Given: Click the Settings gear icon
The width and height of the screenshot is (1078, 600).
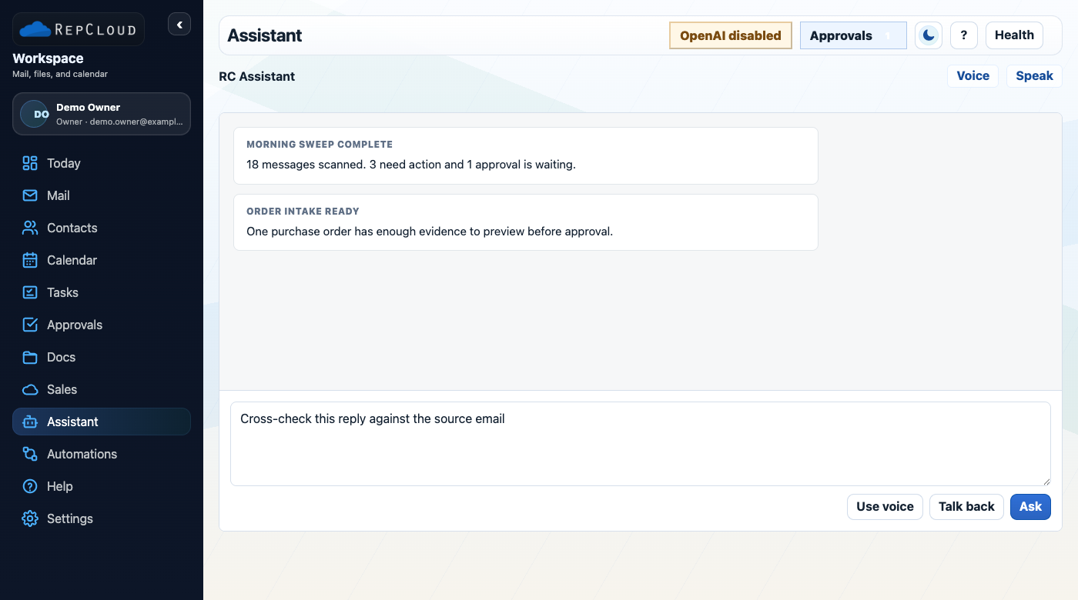Looking at the screenshot, I should [30, 518].
